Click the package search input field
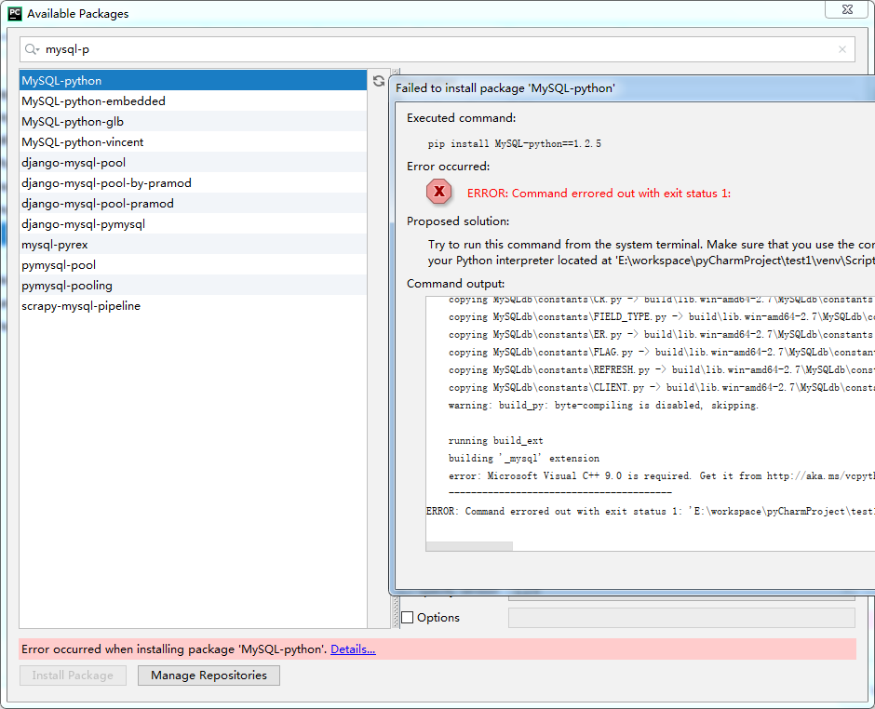This screenshot has height=709, width=875. pyautogui.click(x=437, y=49)
